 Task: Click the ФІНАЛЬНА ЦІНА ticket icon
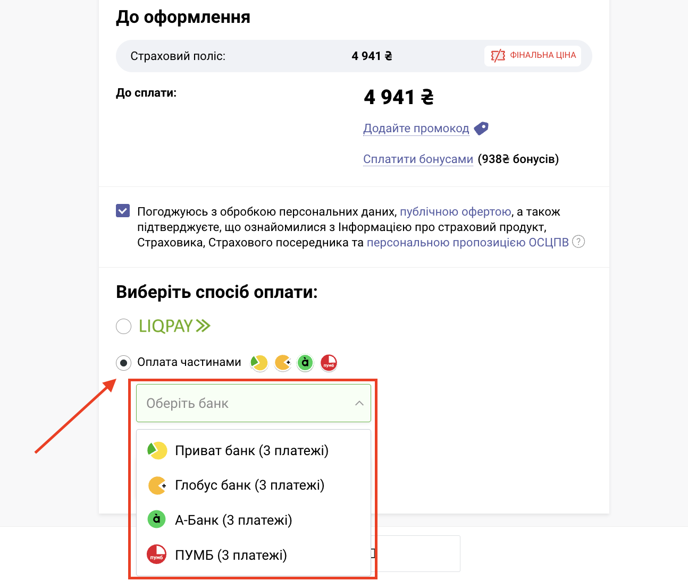(x=498, y=55)
